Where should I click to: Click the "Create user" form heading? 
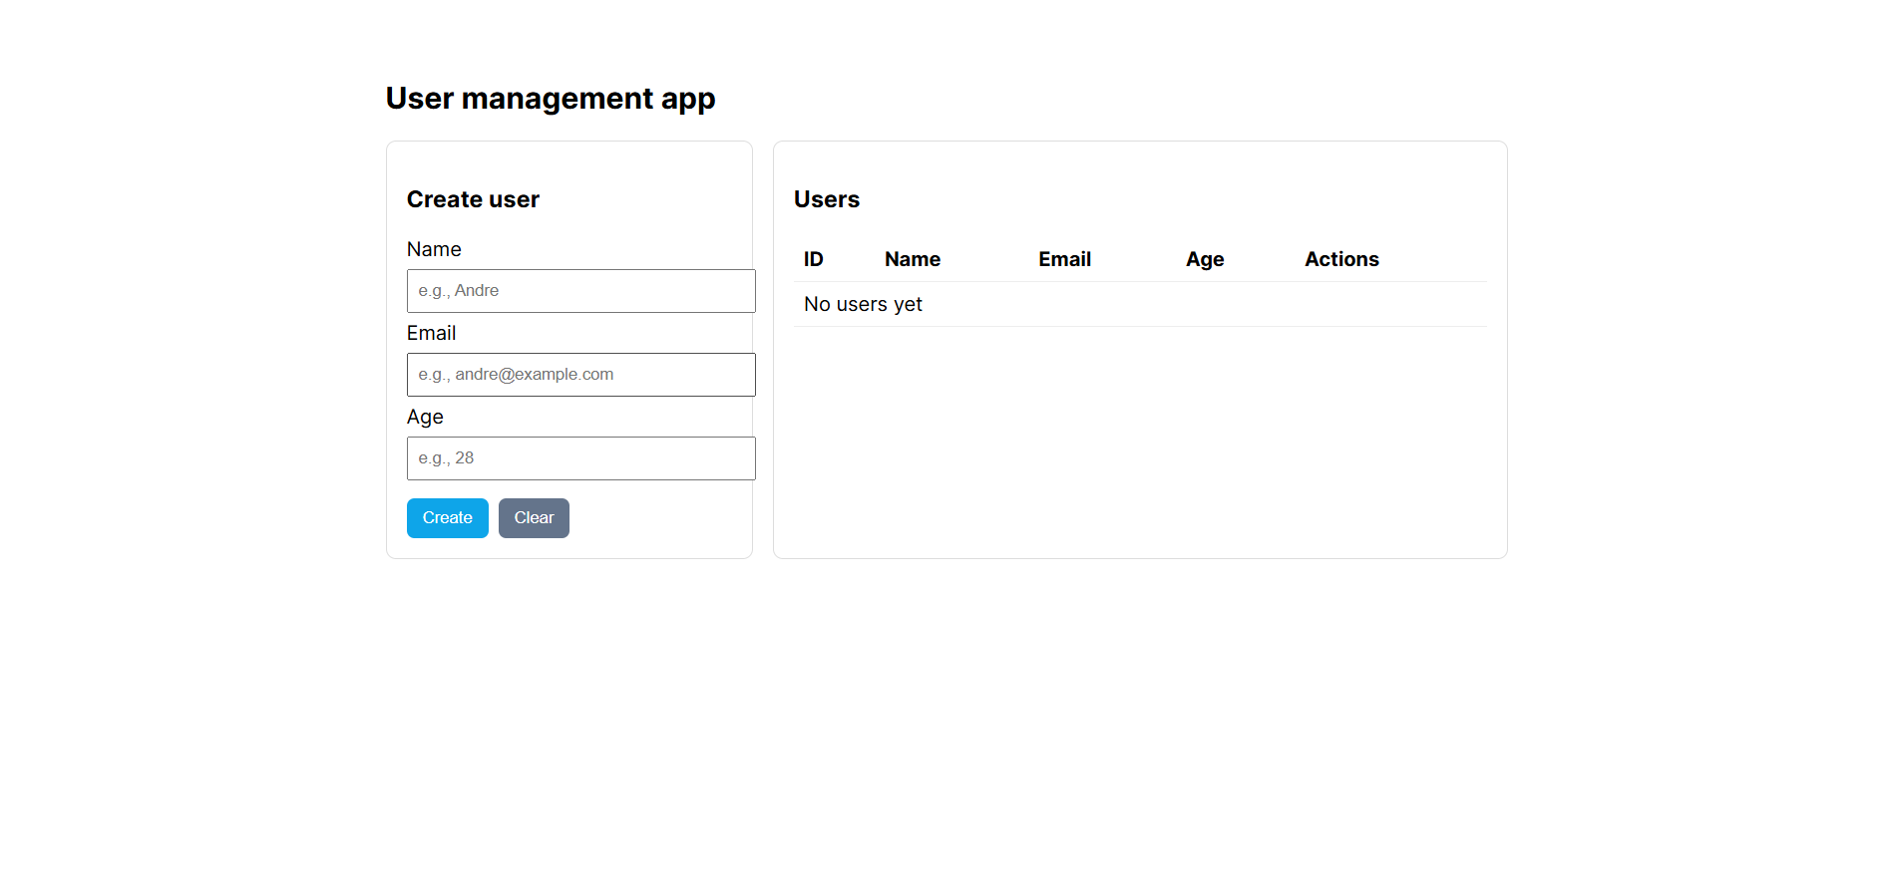click(x=473, y=199)
